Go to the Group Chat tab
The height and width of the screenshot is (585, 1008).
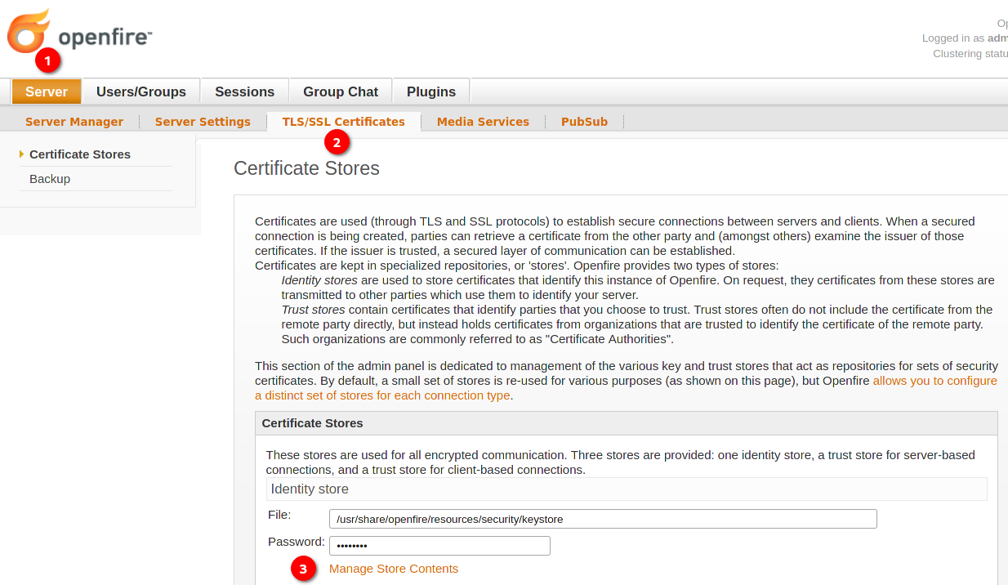[341, 92]
